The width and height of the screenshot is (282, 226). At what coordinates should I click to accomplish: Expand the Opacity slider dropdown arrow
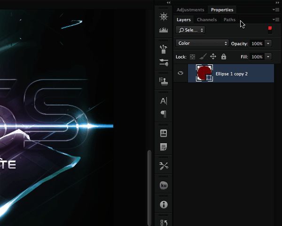[268, 43]
